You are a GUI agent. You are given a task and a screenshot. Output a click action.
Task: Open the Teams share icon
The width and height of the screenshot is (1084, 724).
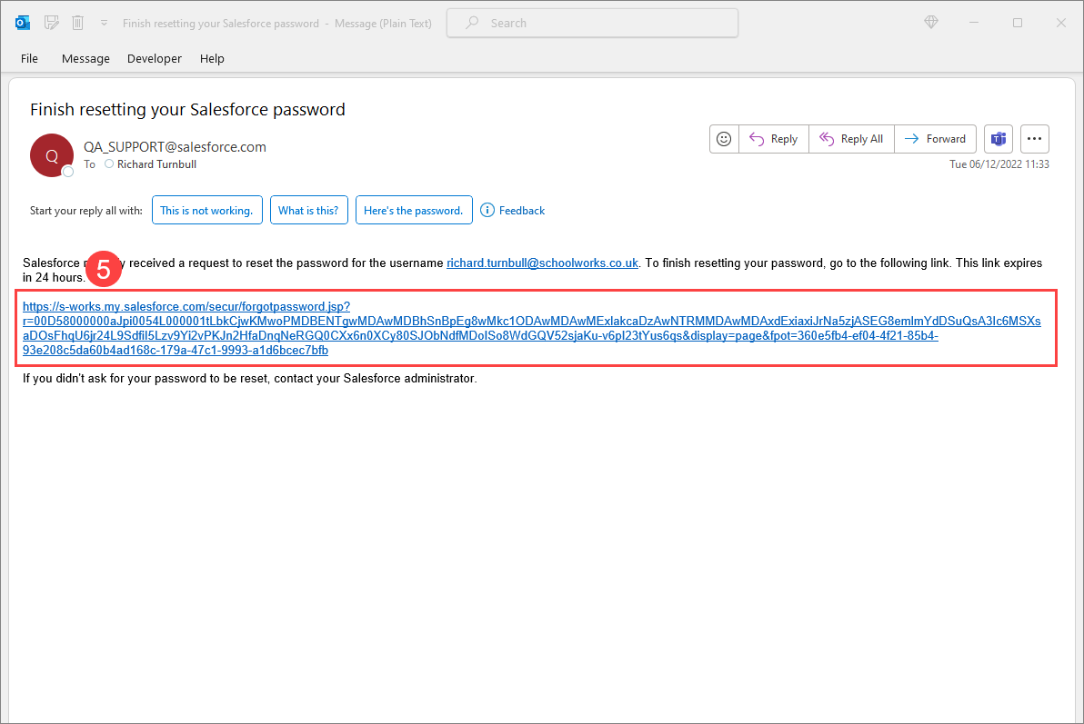tap(999, 139)
